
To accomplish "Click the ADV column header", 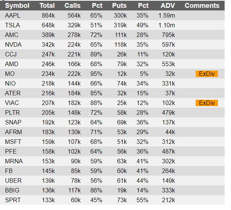I will click(x=168, y=6).
